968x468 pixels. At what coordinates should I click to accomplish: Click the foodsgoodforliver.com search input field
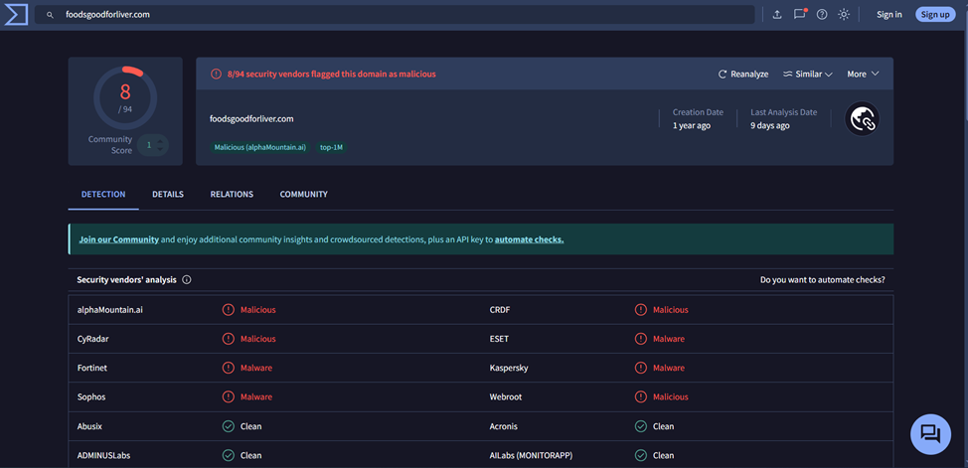(x=395, y=15)
